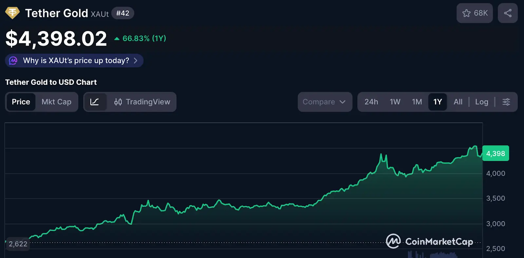The image size is (524, 258).
Task: Select the 1Y chart range
Action: pyautogui.click(x=438, y=102)
